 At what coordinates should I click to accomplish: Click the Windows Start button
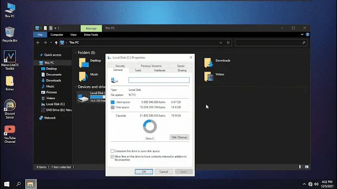pos(7,184)
